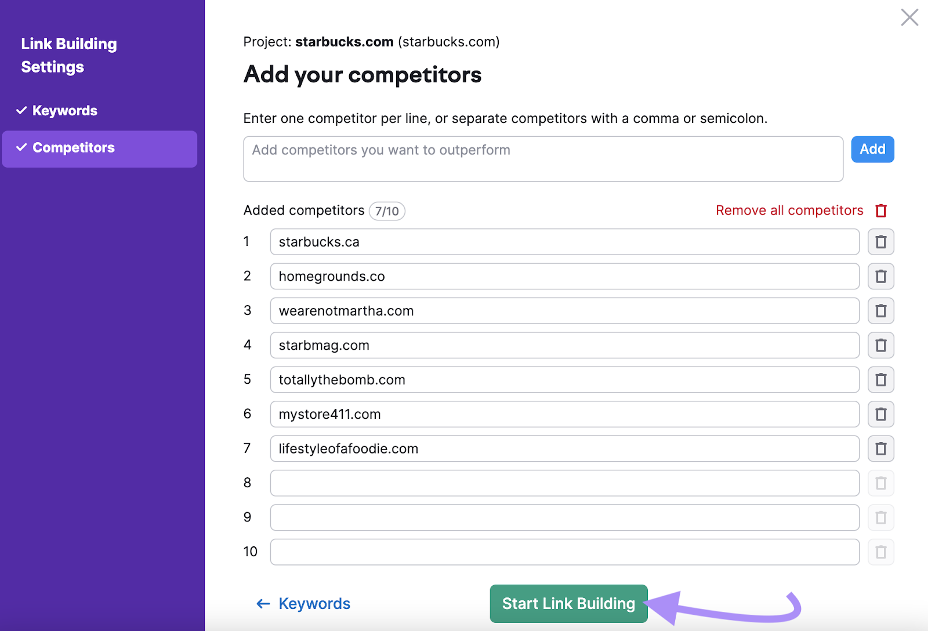Image resolution: width=928 pixels, height=631 pixels.
Task: Select the Competitors step in the sidebar
Action: [74, 148]
